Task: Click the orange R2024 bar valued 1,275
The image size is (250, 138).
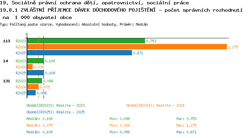Action: tap(127, 47)
